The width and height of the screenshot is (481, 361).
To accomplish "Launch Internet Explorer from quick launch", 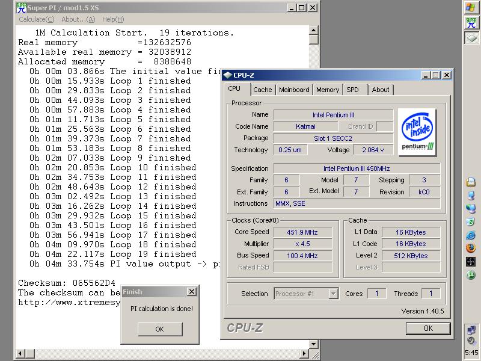I will [x=471, y=235].
